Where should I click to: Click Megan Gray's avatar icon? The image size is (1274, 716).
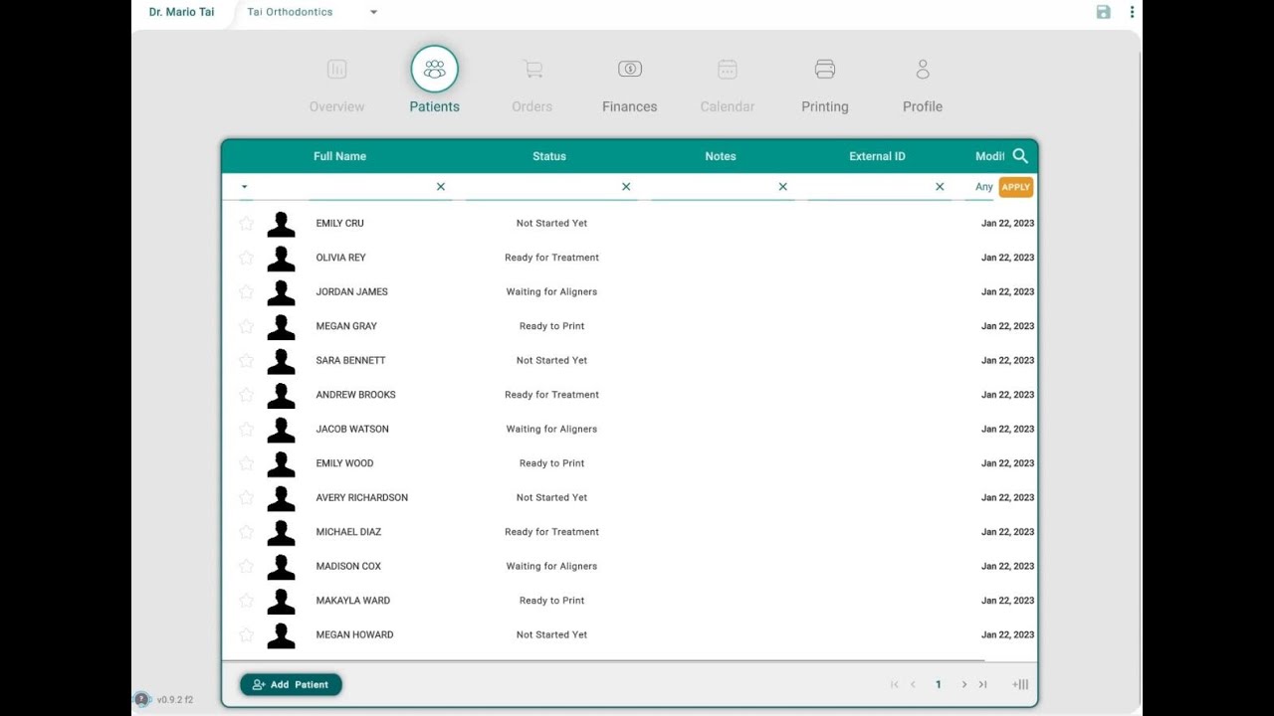(x=281, y=327)
